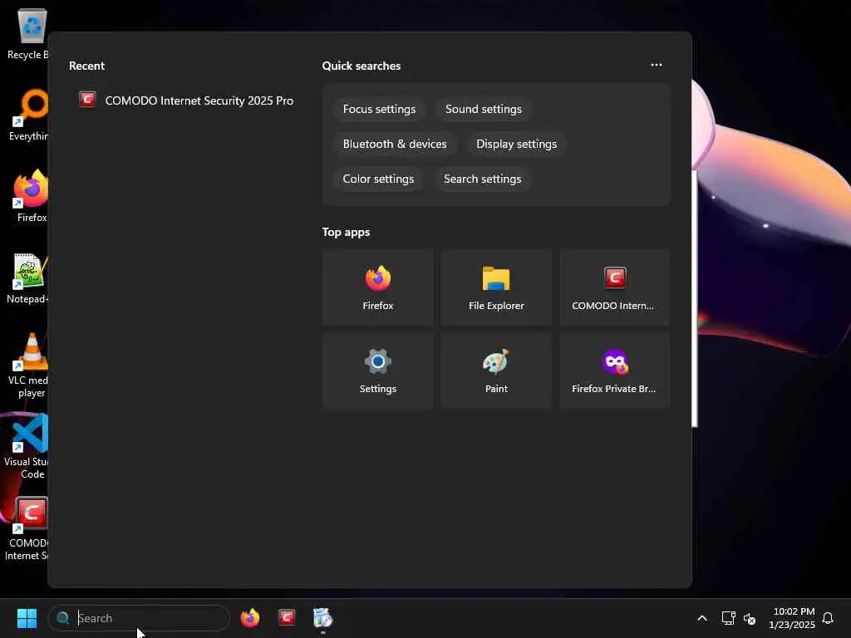Select Color settings quick search

tap(378, 179)
